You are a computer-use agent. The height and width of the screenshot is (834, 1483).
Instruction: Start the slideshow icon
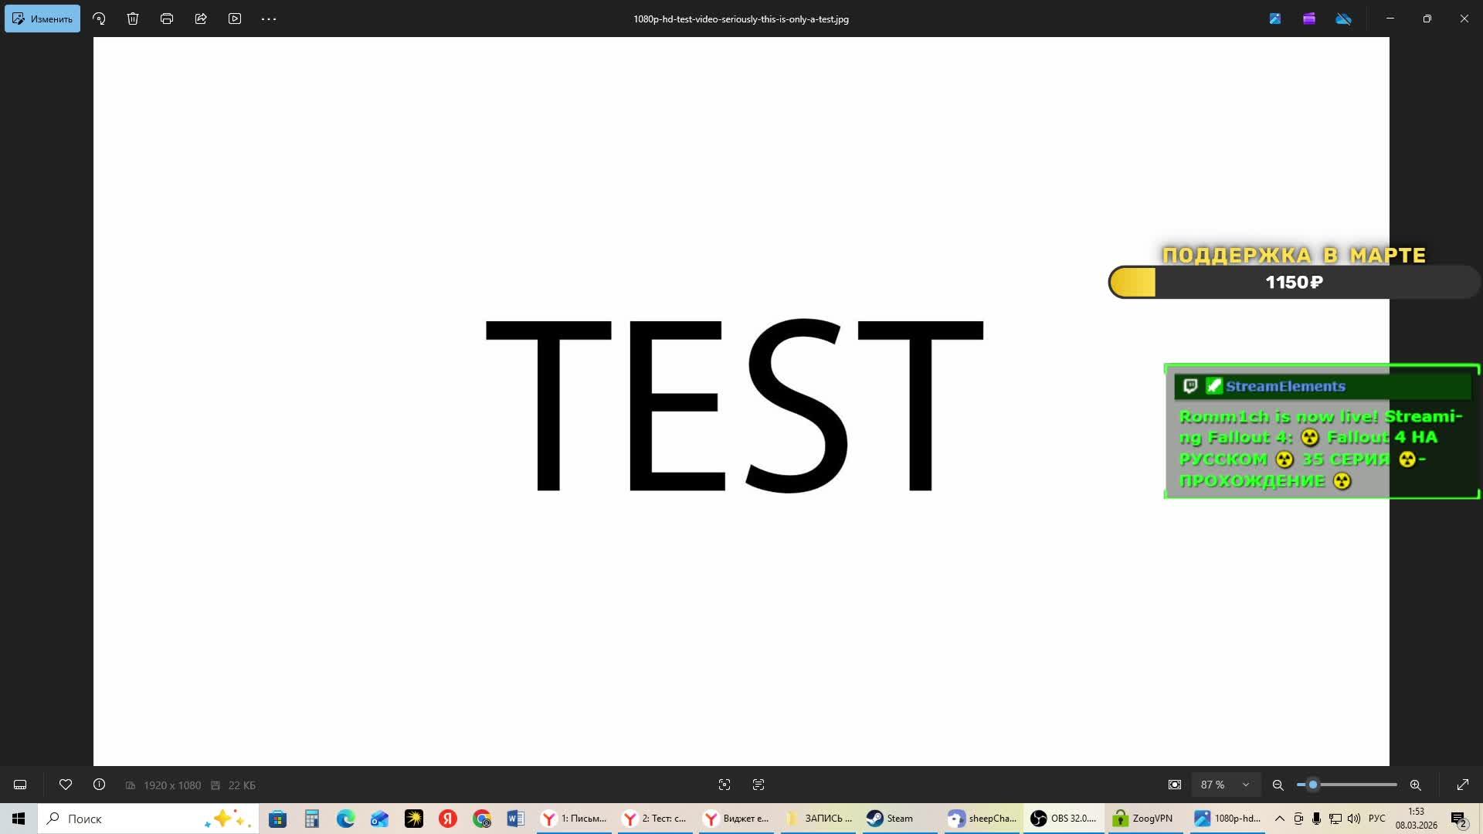[x=235, y=19]
